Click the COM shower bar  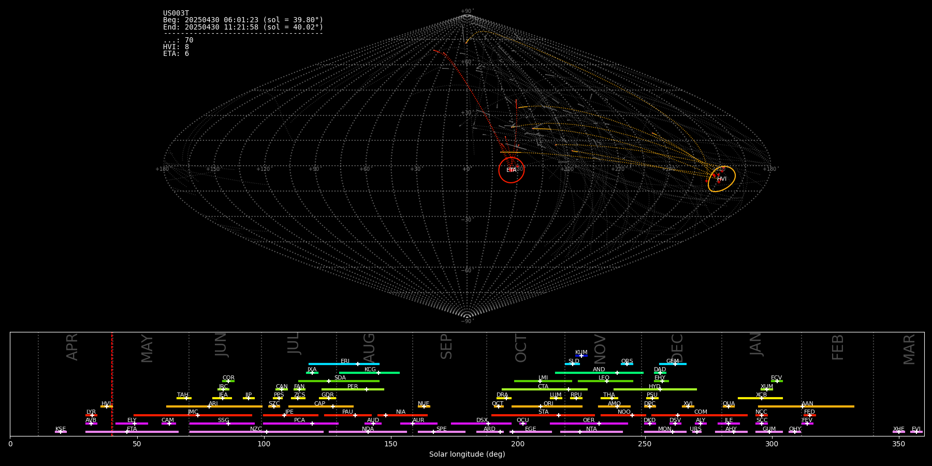[700, 415]
